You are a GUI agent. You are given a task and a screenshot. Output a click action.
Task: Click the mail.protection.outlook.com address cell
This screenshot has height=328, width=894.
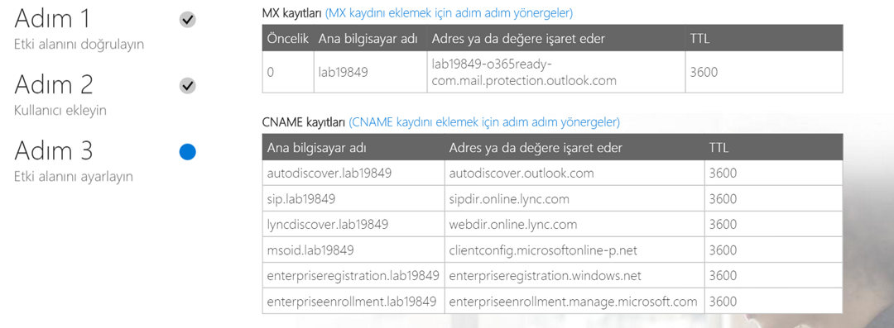point(556,73)
